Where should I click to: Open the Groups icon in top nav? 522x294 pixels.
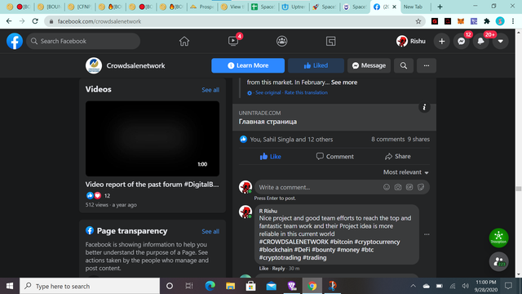pos(282,42)
